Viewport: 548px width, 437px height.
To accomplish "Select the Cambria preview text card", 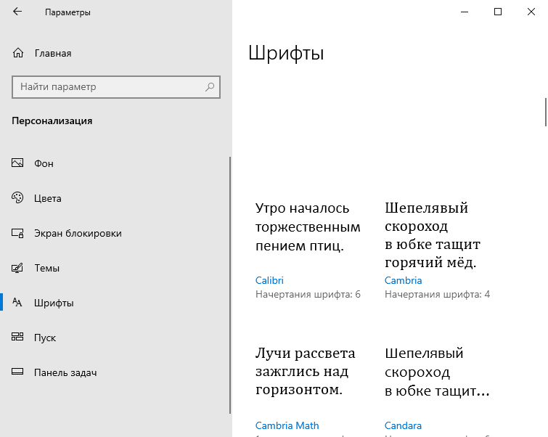I will click(x=433, y=235).
